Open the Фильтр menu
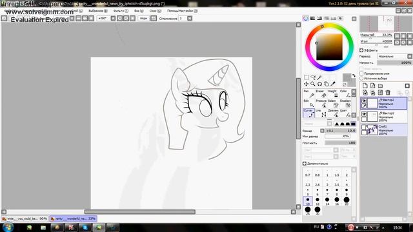Screen dimensions: 413x232 pyautogui.click(x=121, y=11)
